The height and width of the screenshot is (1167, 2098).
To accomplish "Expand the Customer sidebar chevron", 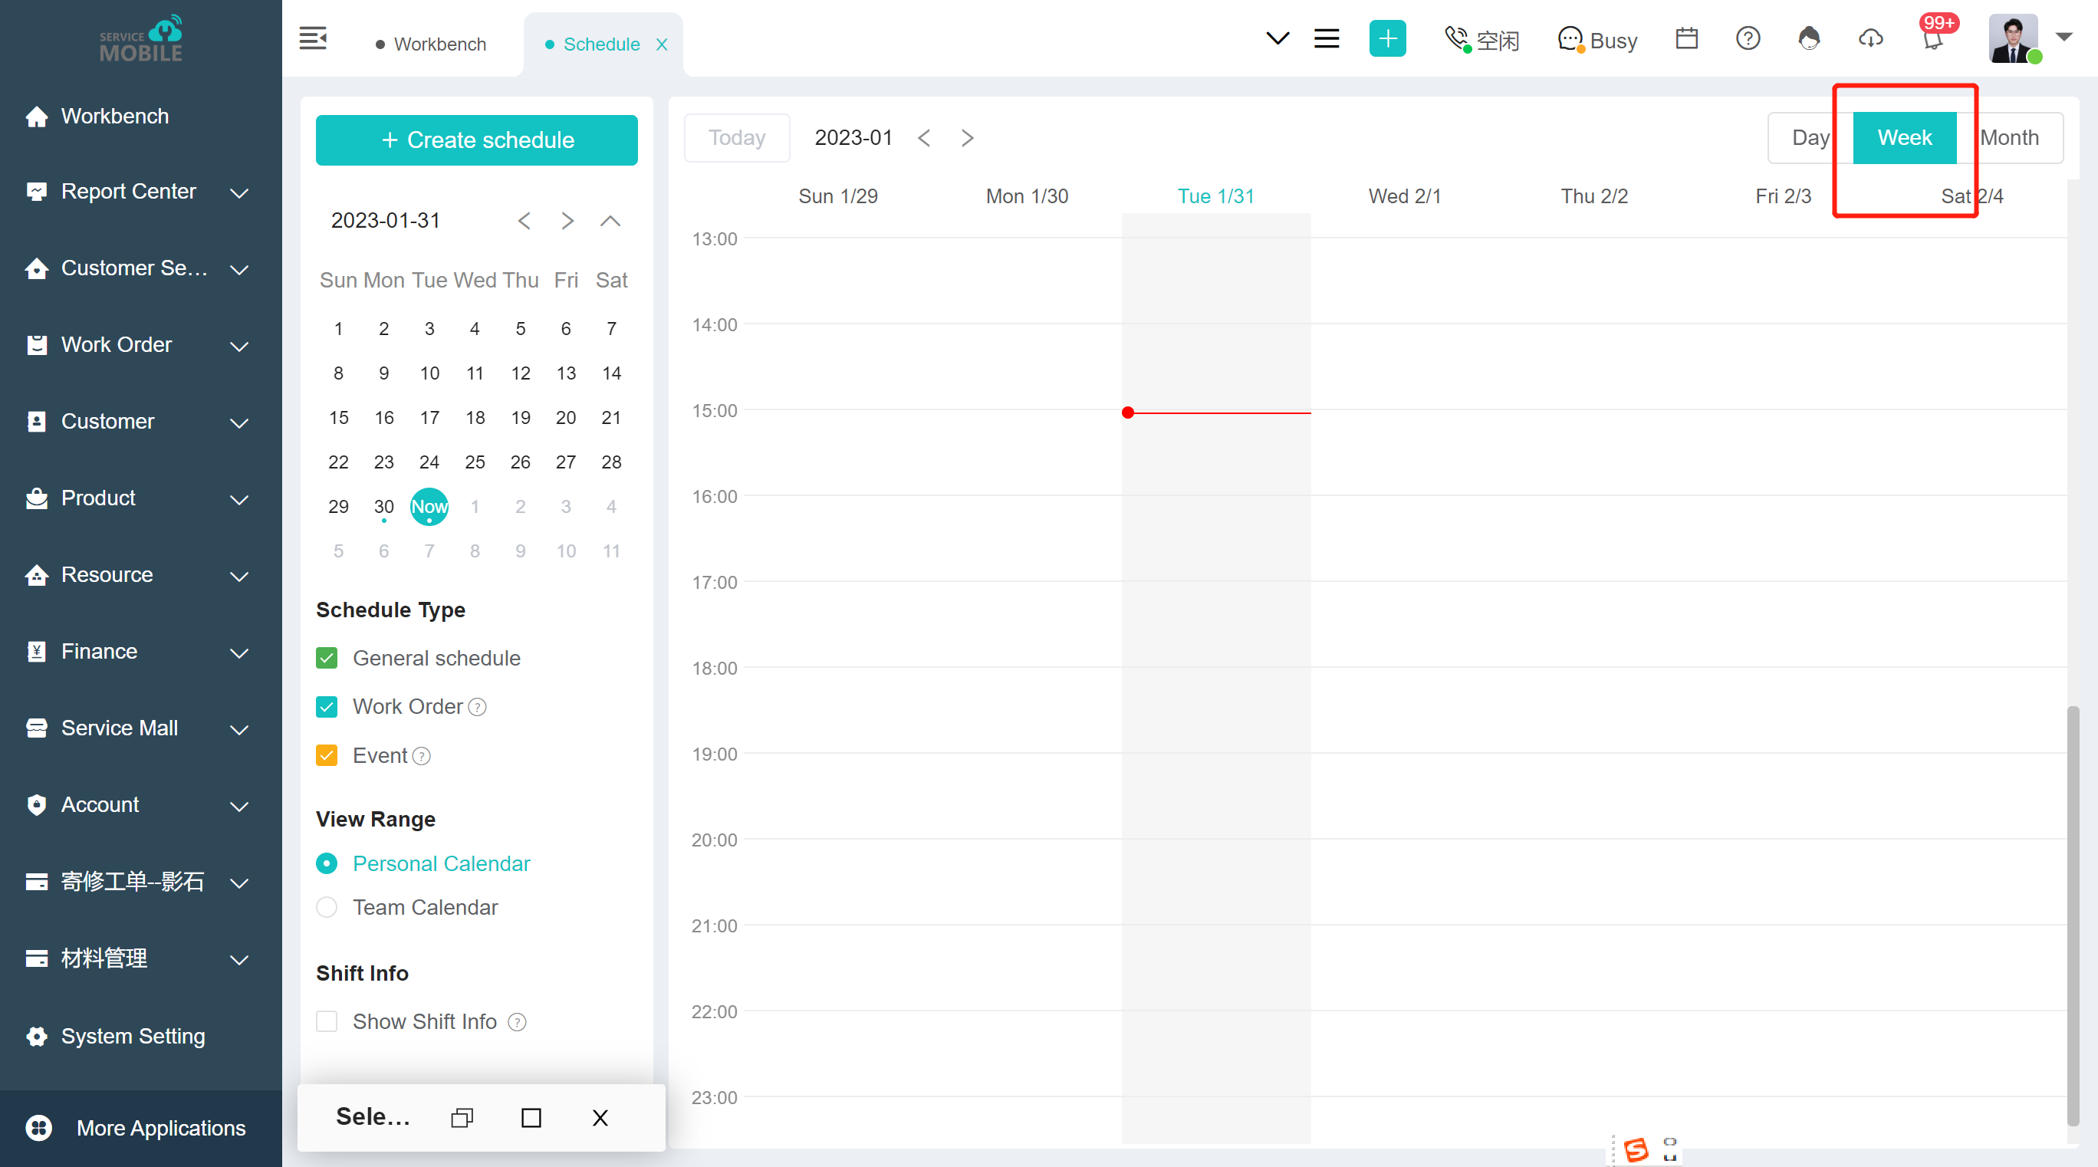I will pos(238,422).
